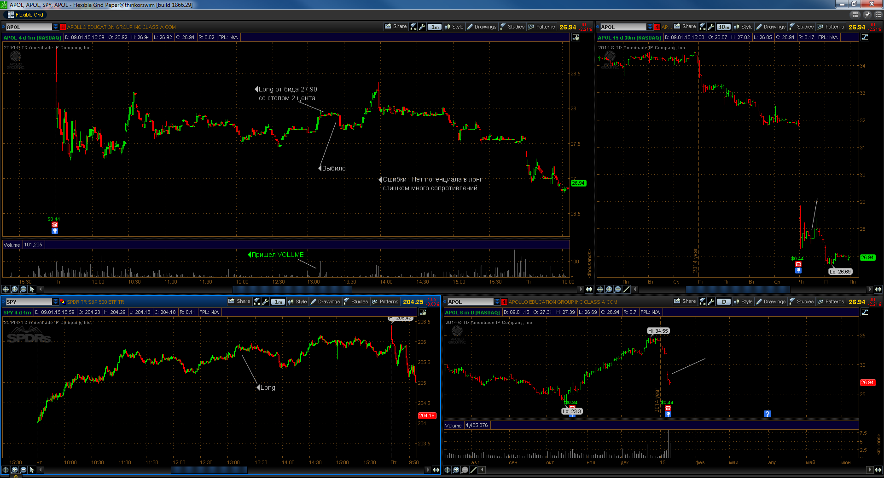Click the crosshair pan tool under SPY chart
Image resolution: width=884 pixels, height=478 pixels.
[x=6, y=470]
